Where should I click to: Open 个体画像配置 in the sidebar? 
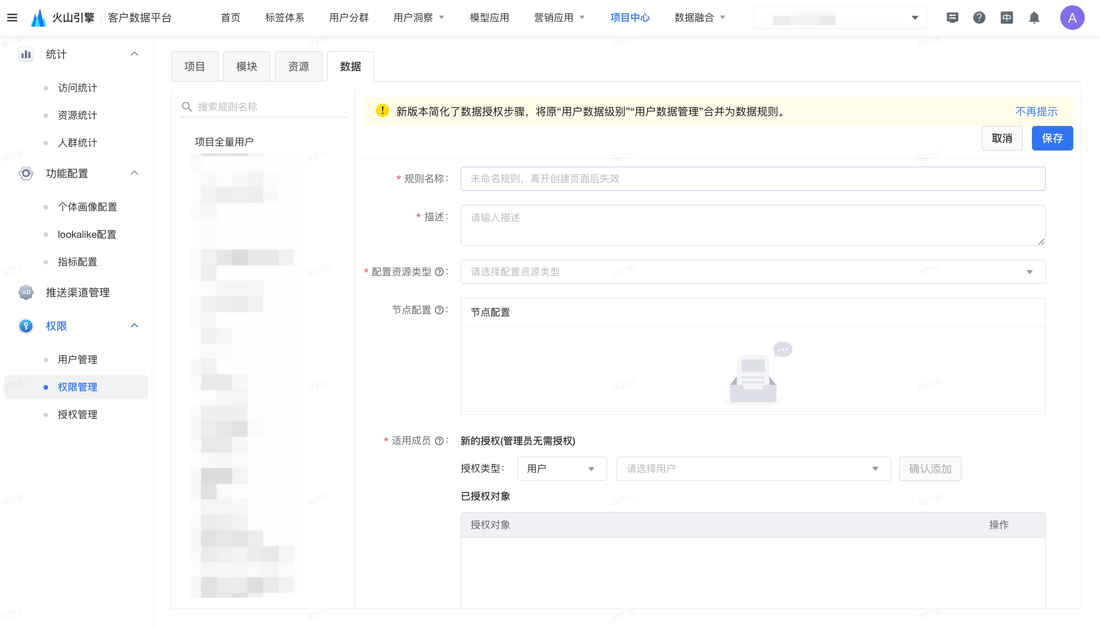click(87, 207)
